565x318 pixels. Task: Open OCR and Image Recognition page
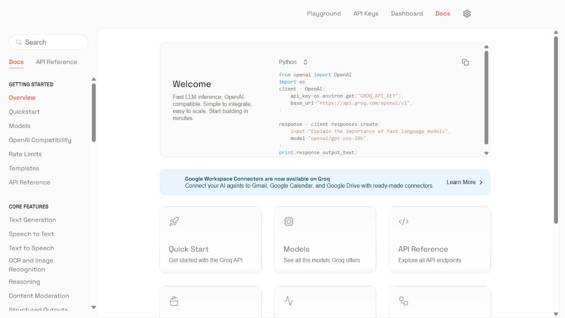[31, 265]
